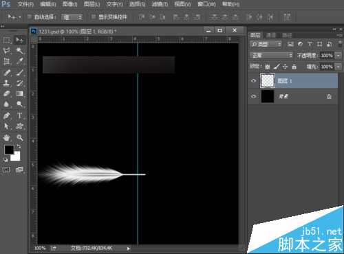Screen dimensions: 344x254
Task: Select the 图层 1 layer thumbnail
Action: (x=268, y=80)
